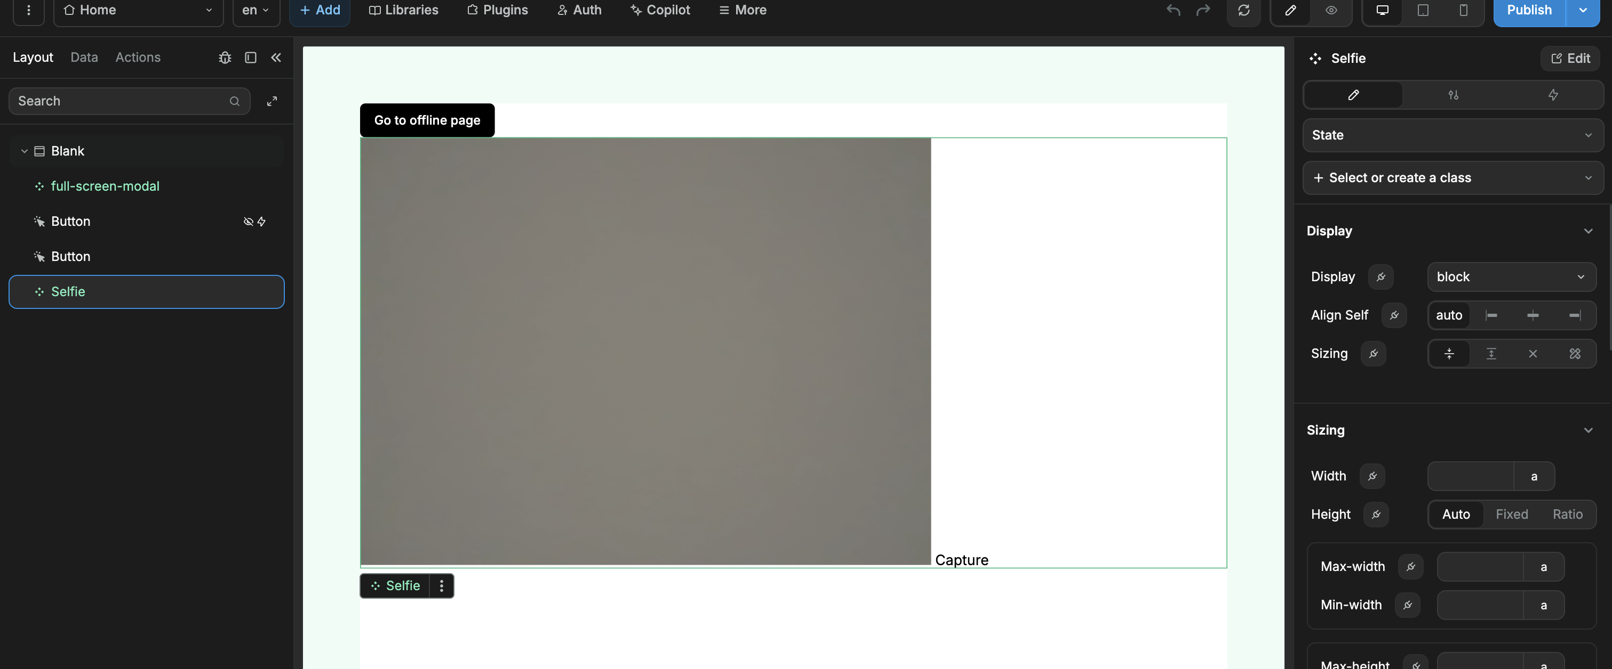Click the Publish button
Viewport: 1612px width, 669px height.
coord(1529,10)
